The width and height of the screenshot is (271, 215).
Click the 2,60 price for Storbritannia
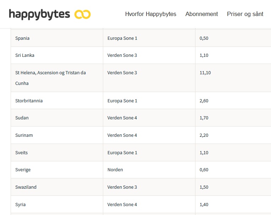(x=204, y=101)
